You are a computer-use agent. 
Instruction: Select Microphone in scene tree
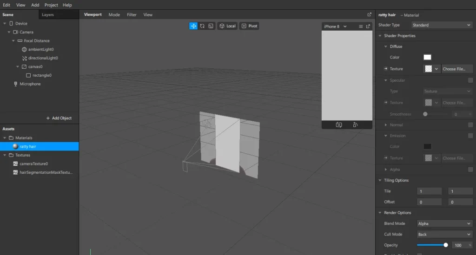coord(30,84)
